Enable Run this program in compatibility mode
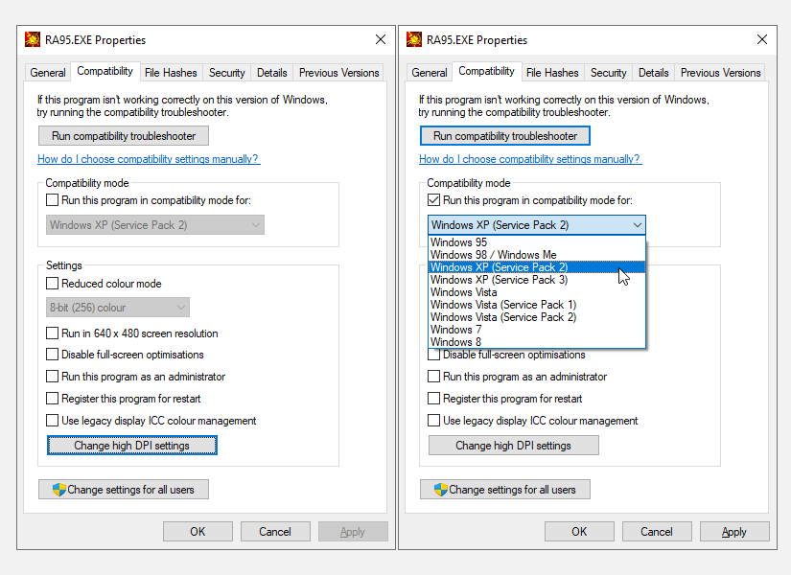The image size is (791, 575). [433, 200]
